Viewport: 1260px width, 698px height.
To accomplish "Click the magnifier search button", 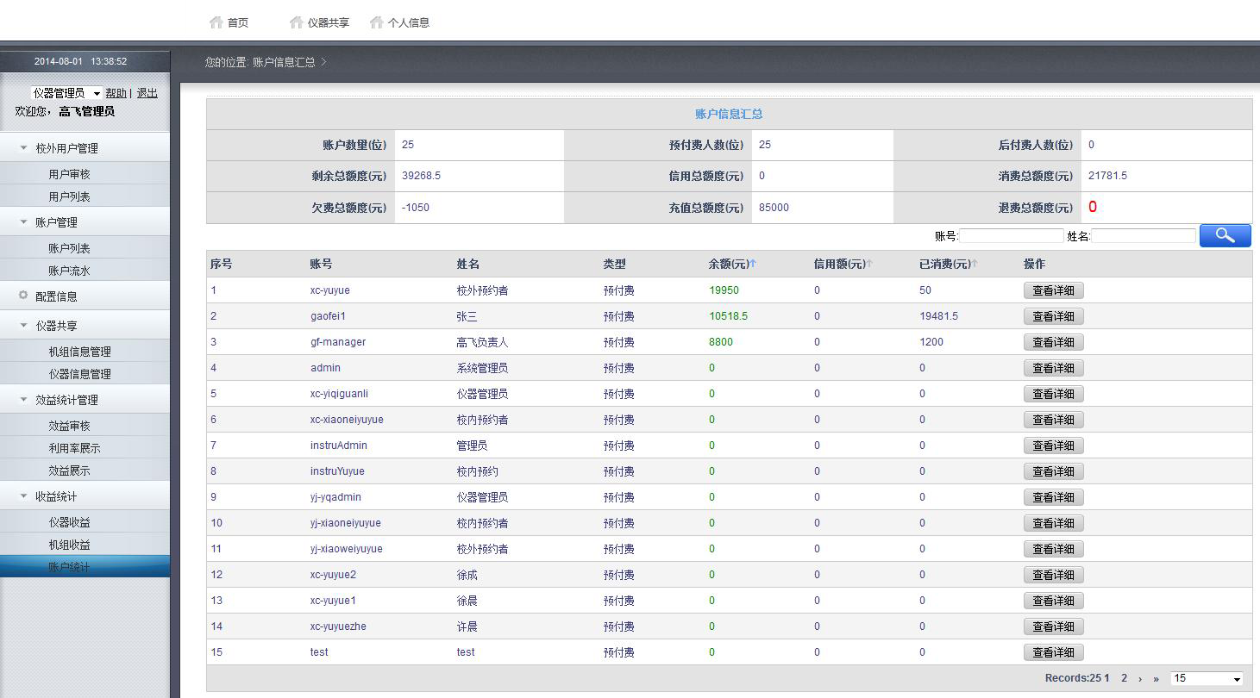I will pyautogui.click(x=1225, y=235).
